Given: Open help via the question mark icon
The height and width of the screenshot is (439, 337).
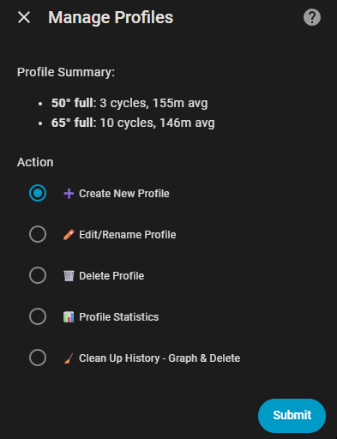Looking at the screenshot, I should (312, 17).
